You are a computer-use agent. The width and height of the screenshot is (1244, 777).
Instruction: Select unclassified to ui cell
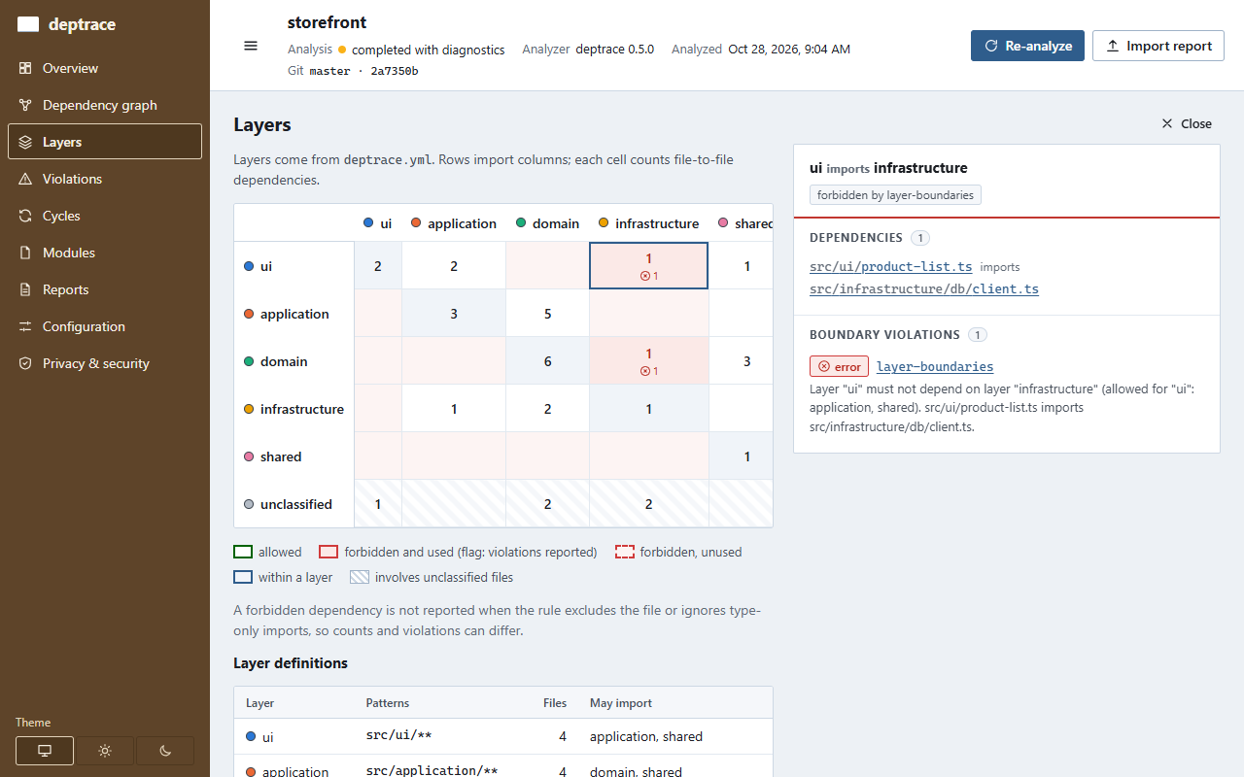coord(378,503)
